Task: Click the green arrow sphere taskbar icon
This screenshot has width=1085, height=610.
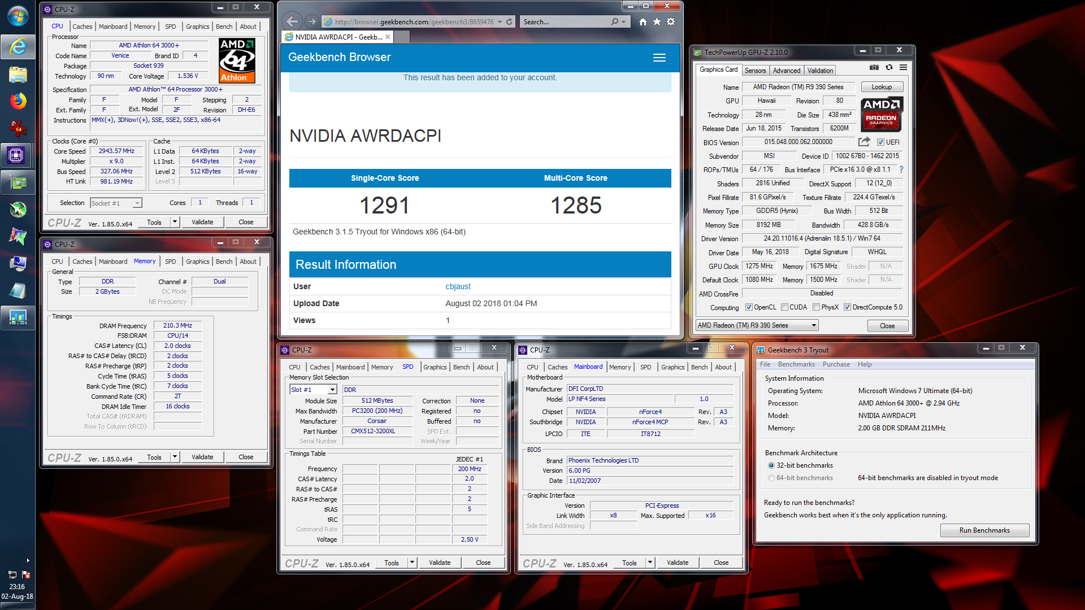Action: point(18,209)
